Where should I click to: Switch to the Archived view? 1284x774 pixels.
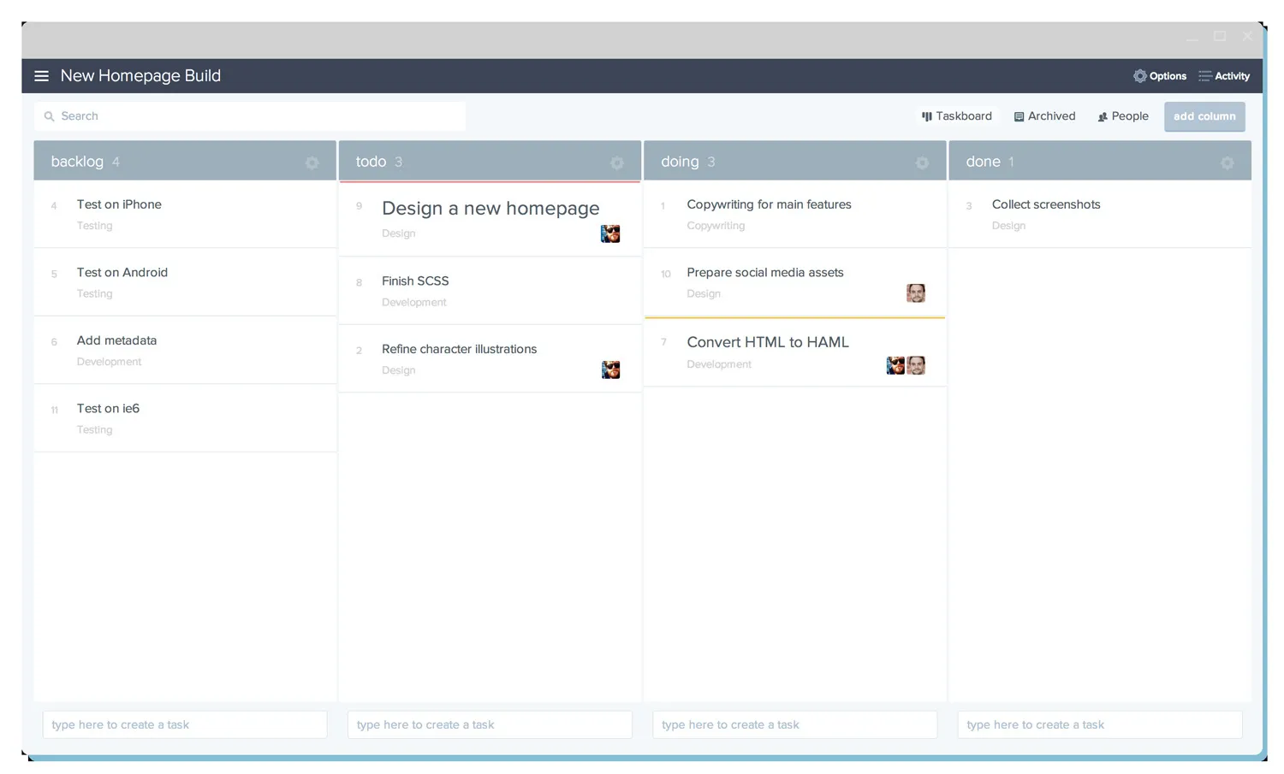click(1044, 115)
